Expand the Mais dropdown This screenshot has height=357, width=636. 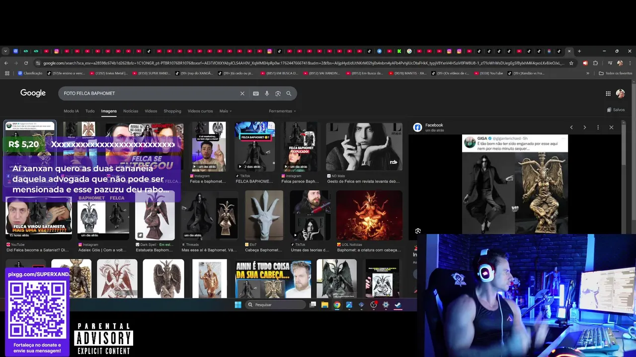click(x=226, y=111)
